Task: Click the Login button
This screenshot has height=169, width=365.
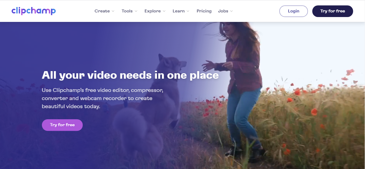Action: pyautogui.click(x=294, y=11)
